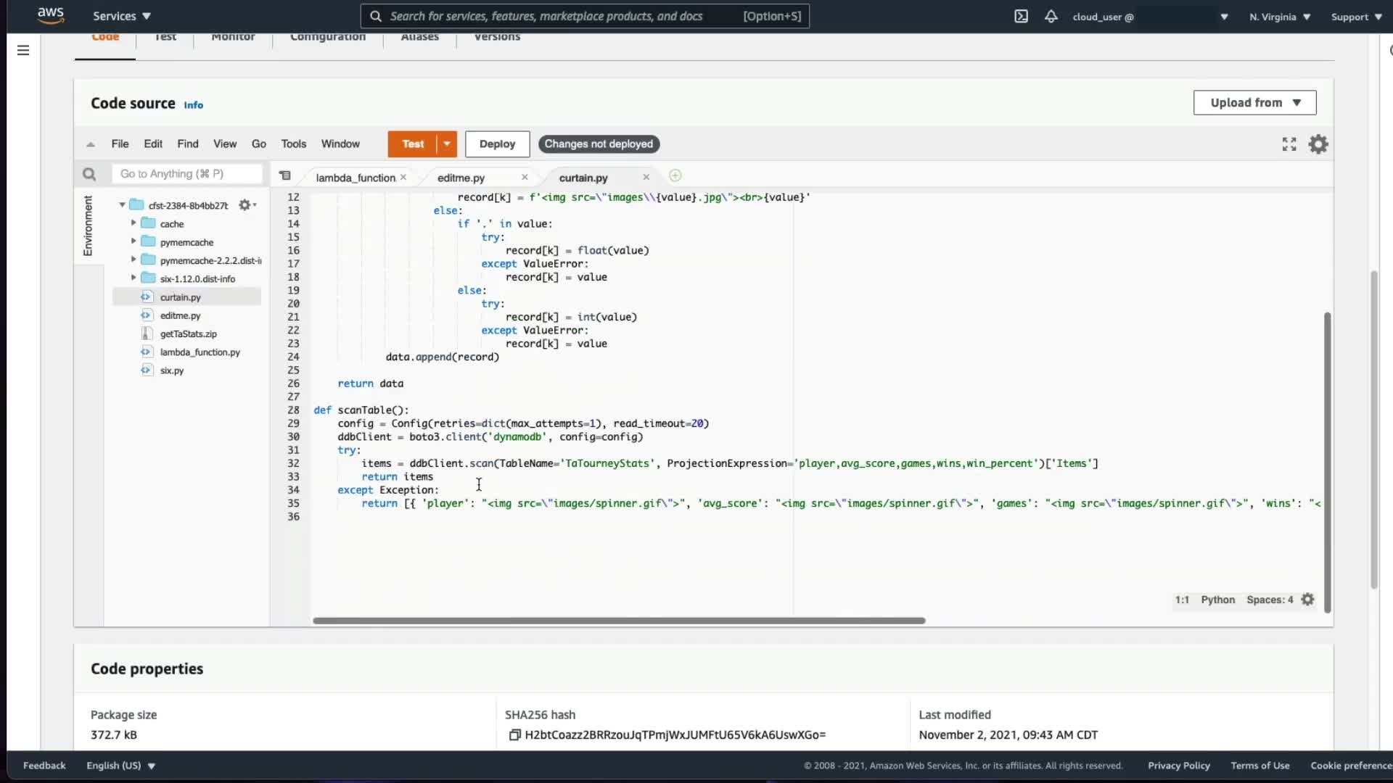
Task: Open the AWS CloudShell icon
Action: (1021, 16)
